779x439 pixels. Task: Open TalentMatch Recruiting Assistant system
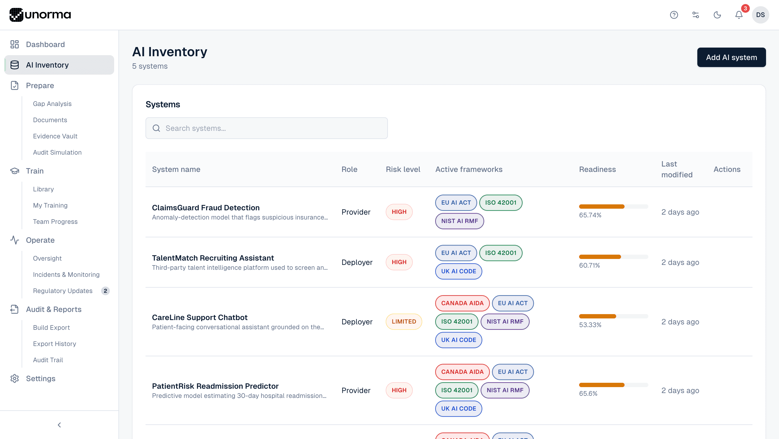tap(213, 258)
